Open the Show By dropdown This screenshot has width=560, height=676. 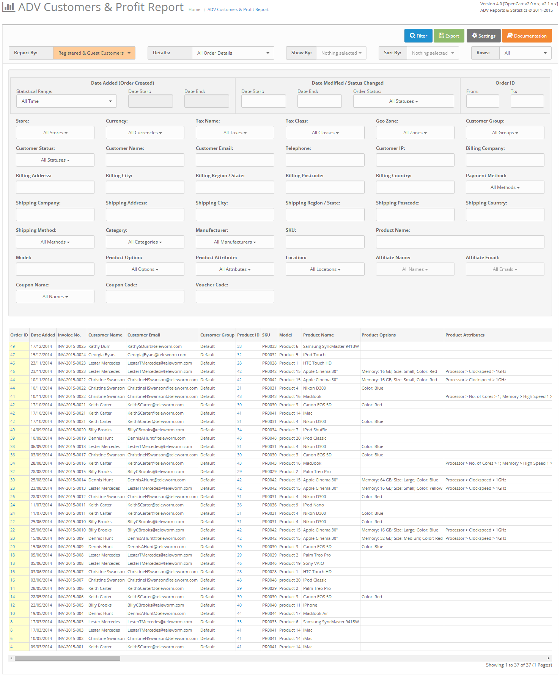[x=341, y=53]
